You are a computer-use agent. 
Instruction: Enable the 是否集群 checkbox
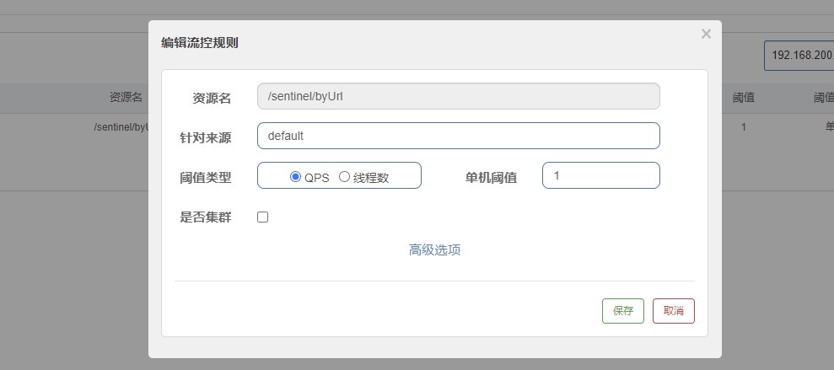(x=262, y=217)
